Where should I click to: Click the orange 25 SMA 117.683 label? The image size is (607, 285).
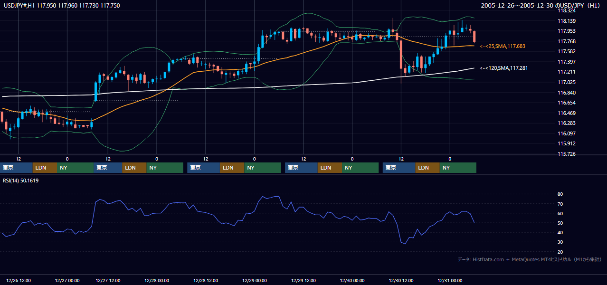503,46
